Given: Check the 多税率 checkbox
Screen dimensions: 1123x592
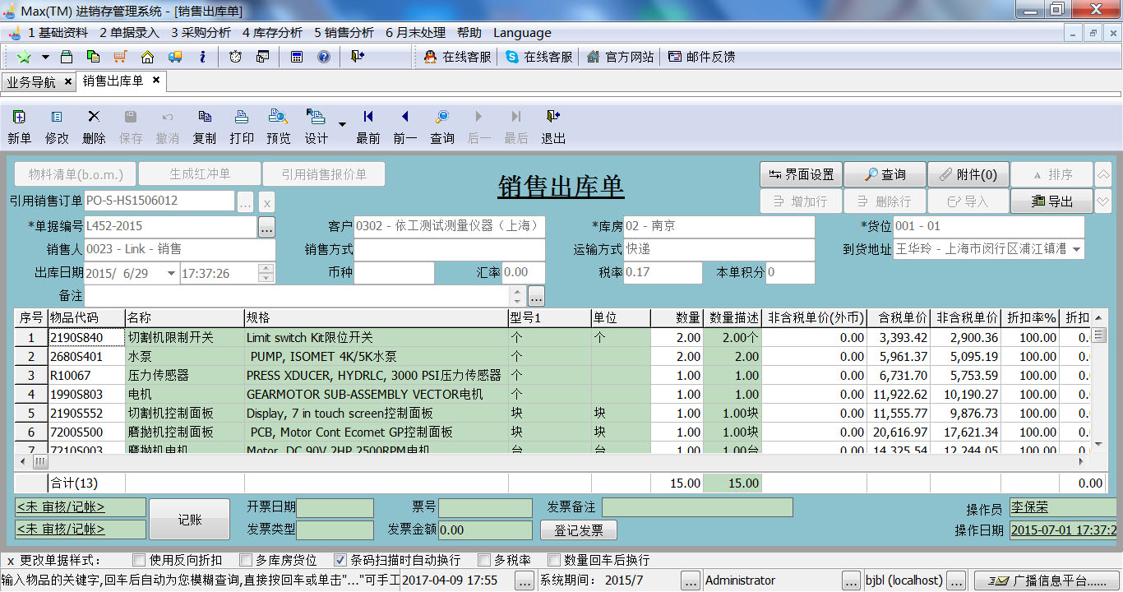Looking at the screenshot, I should click(484, 560).
